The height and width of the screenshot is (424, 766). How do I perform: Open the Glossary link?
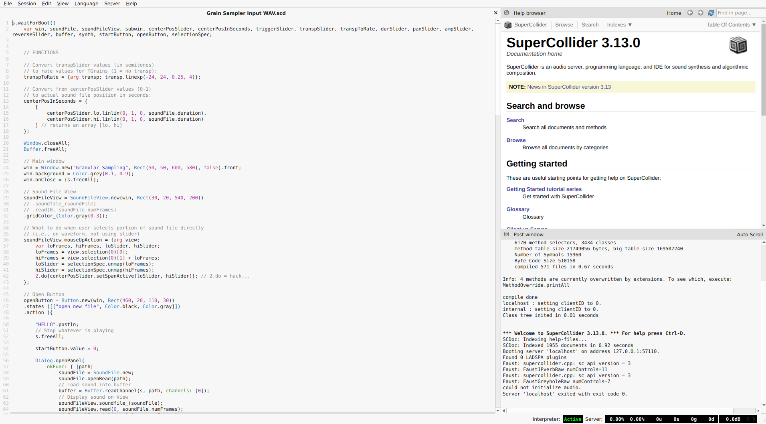[x=517, y=209]
